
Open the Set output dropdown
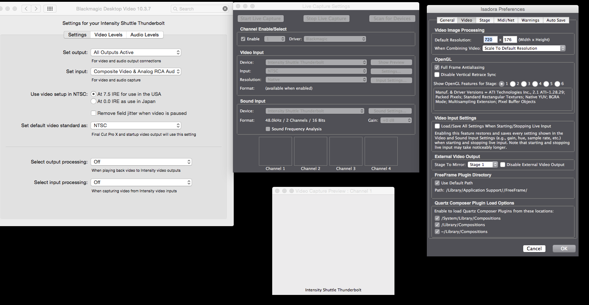coord(136,52)
